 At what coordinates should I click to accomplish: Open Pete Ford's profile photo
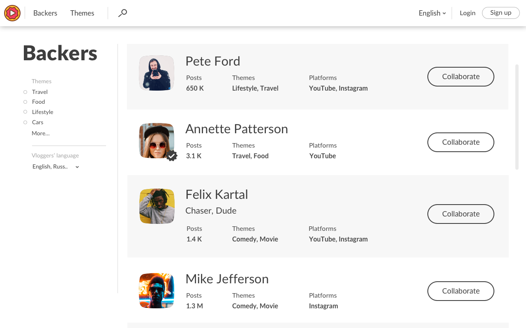click(x=157, y=73)
